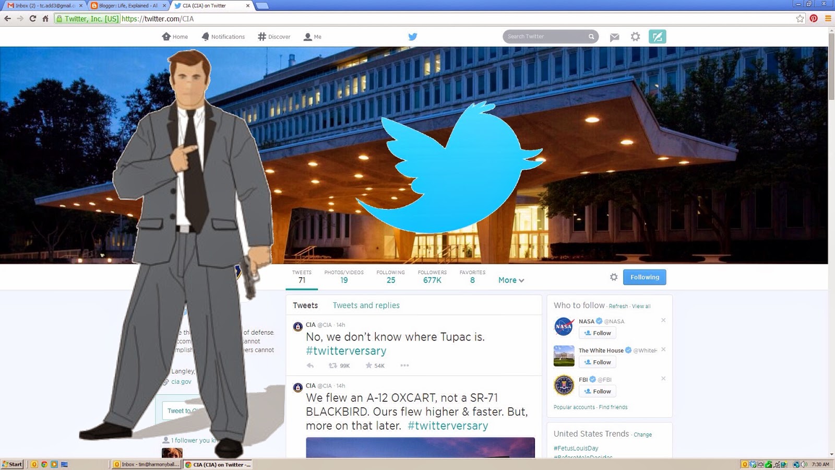835x470 pixels.
Task: Open direct messages envelope icon
Action: click(614, 37)
